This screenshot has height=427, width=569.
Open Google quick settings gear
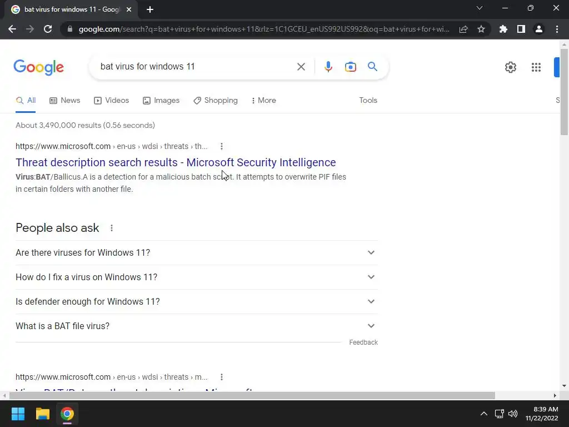(x=511, y=67)
